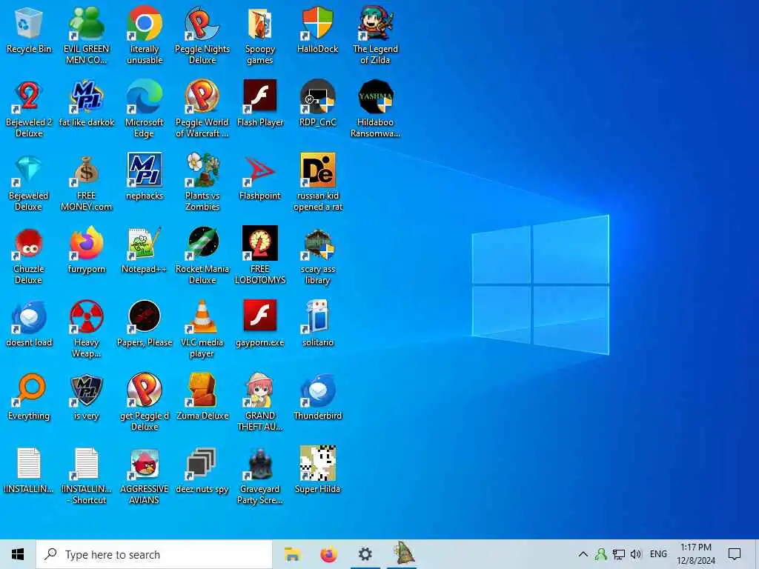Open File Explorer from the taskbar
The height and width of the screenshot is (569, 759).
pyautogui.click(x=292, y=554)
